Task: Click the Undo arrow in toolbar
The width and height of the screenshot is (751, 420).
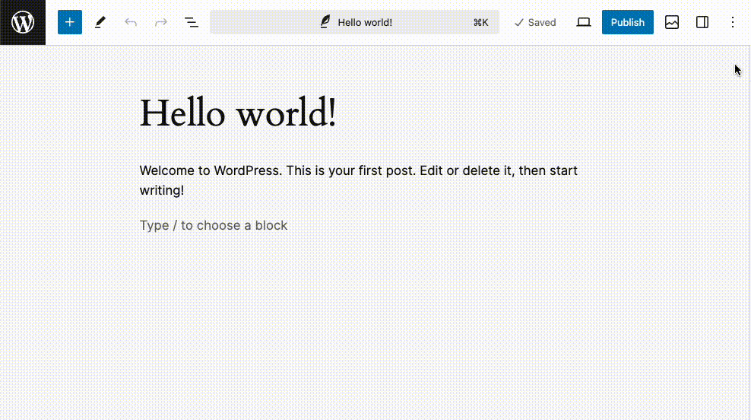Action: pos(131,22)
